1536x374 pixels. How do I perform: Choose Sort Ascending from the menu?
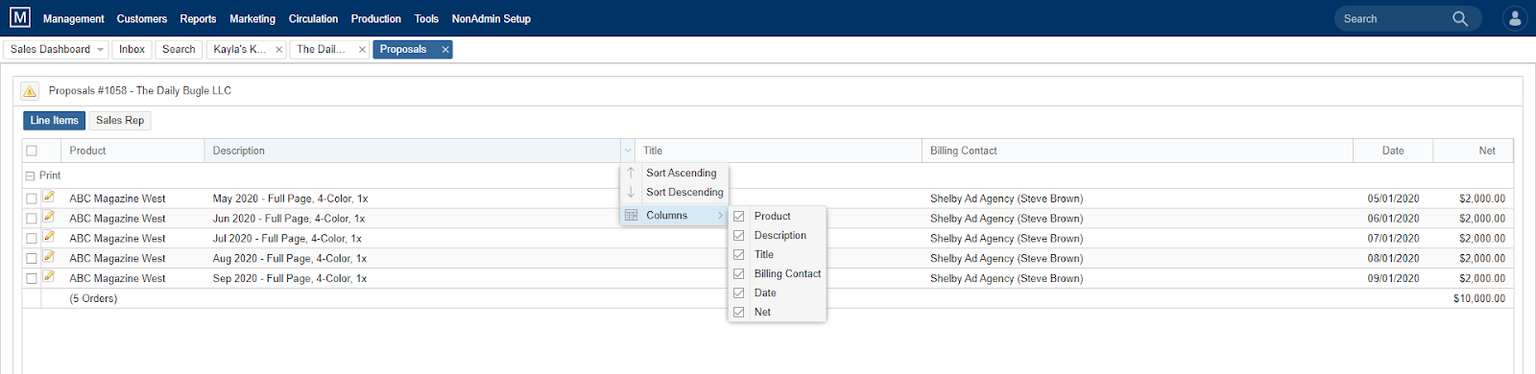pos(681,173)
